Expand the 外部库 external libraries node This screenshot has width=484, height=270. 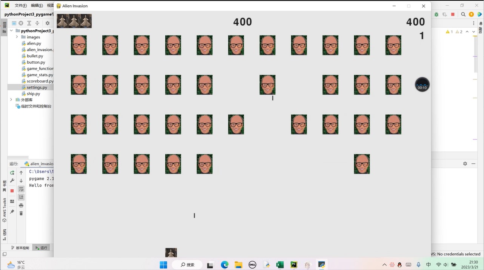click(x=11, y=100)
